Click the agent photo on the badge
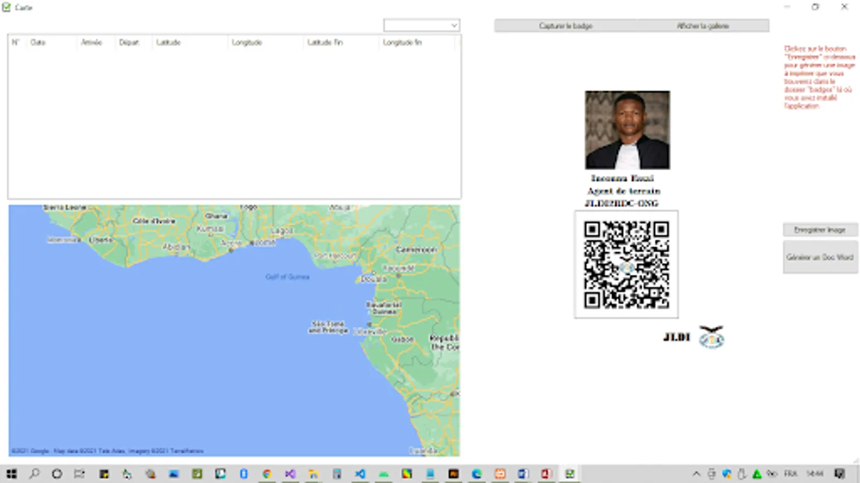 click(627, 130)
